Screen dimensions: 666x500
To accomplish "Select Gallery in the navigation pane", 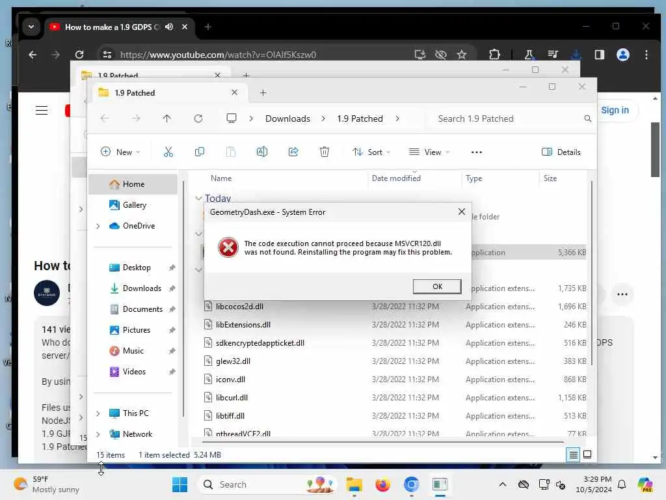I will pos(133,205).
